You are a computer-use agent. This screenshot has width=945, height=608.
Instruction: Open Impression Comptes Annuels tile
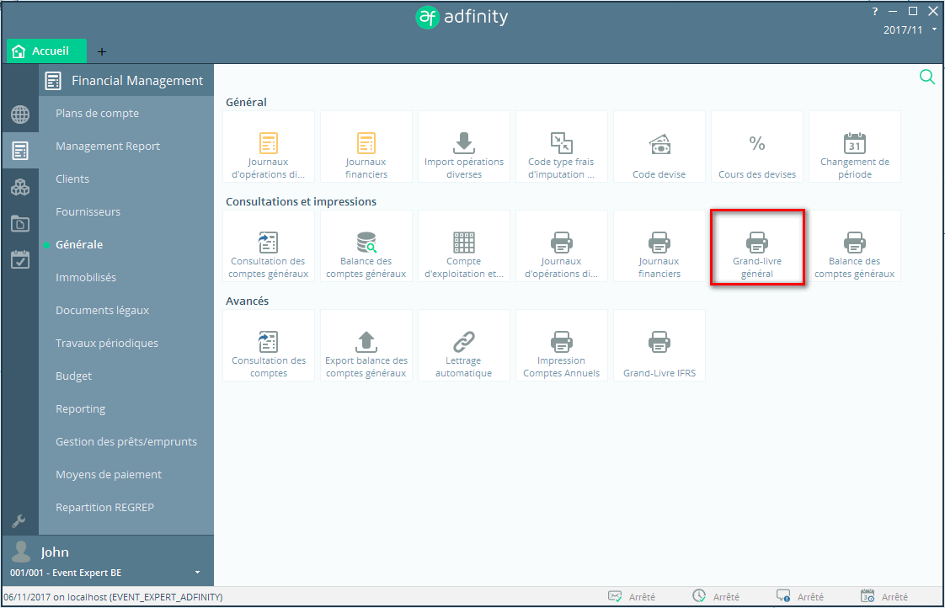coord(561,345)
